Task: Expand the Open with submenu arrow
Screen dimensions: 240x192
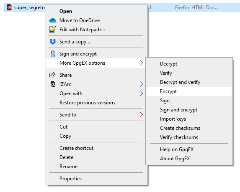Action: tap(142, 93)
